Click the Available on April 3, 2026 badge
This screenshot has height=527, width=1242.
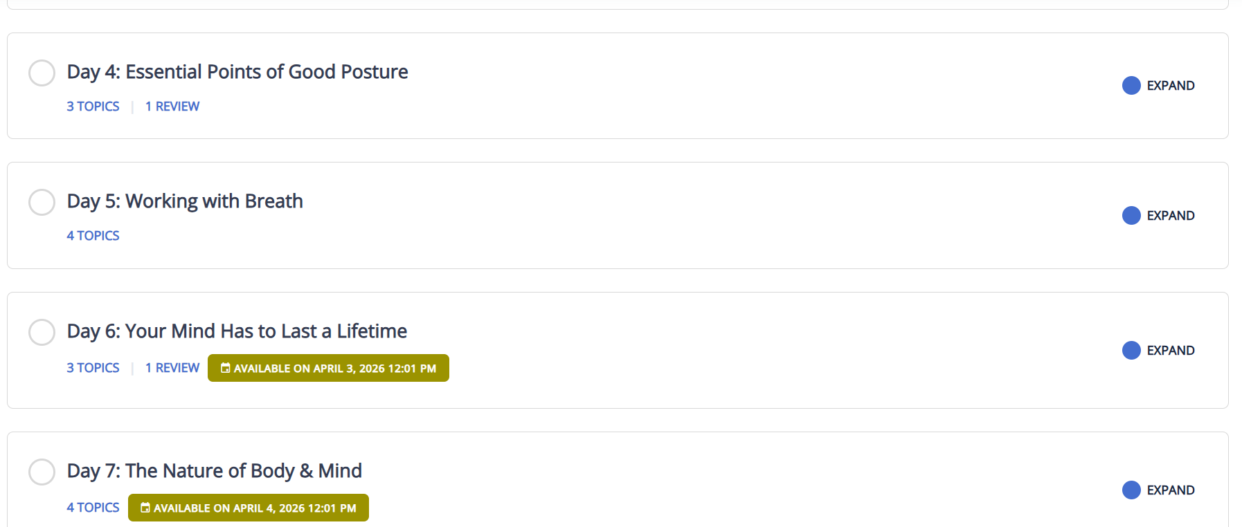tap(328, 368)
